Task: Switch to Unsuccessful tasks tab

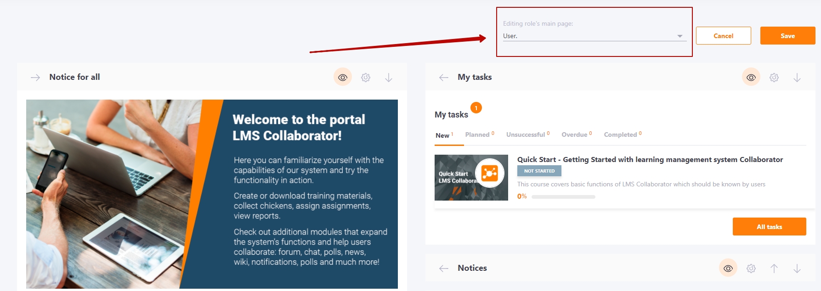Action: [528, 134]
